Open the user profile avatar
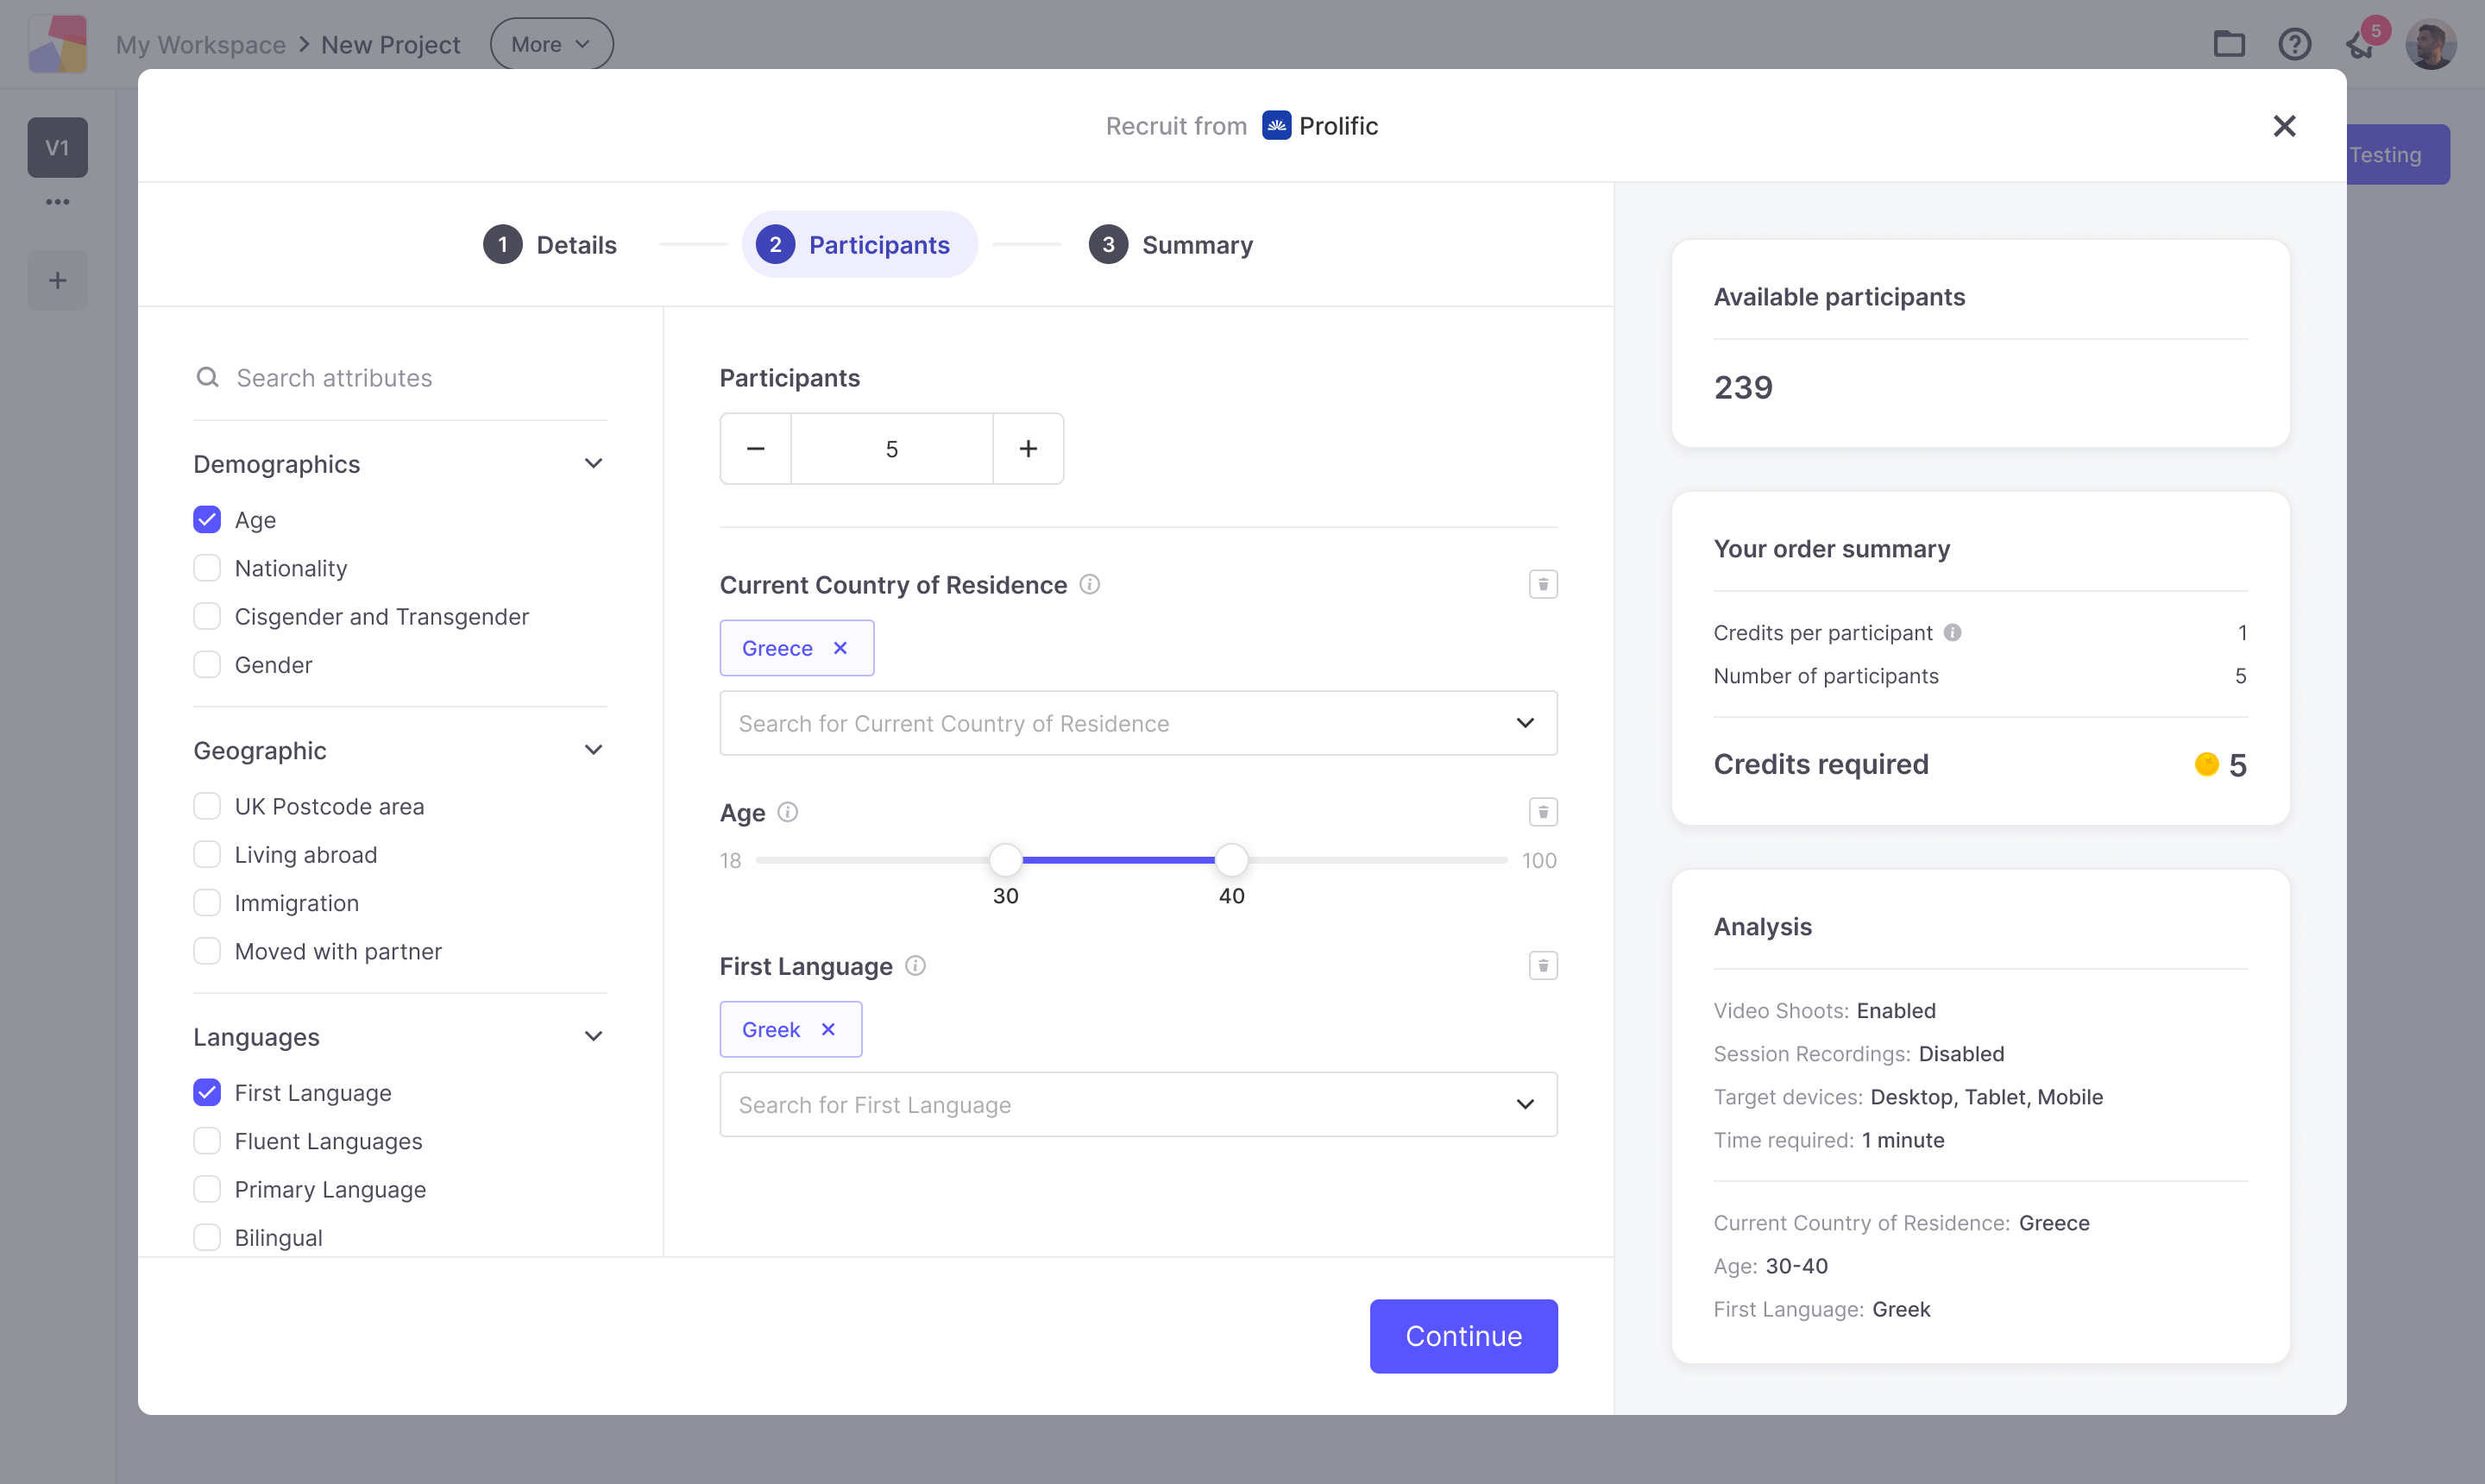The width and height of the screenshot is (2485, 1484). (2430, 44)
